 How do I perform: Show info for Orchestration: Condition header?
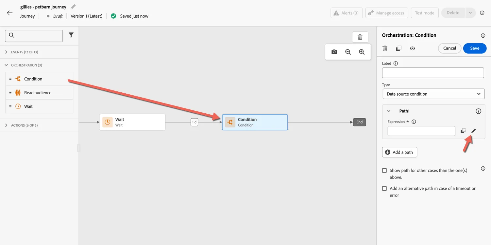click(483, 35)
